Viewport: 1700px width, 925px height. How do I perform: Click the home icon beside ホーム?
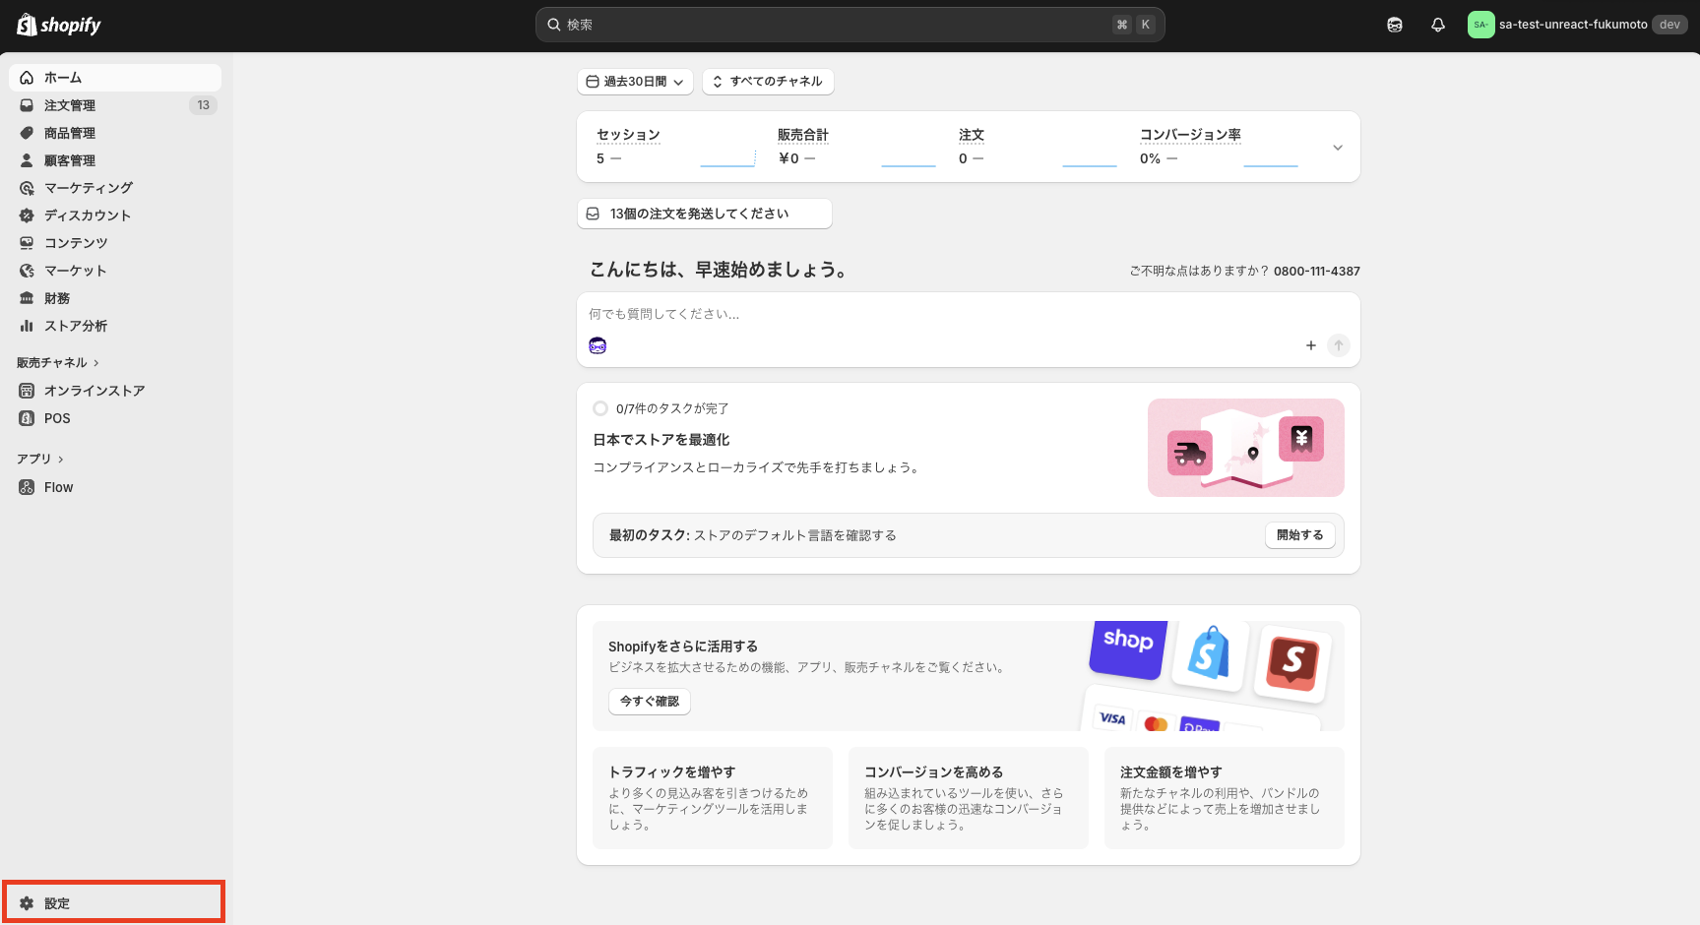27,78
